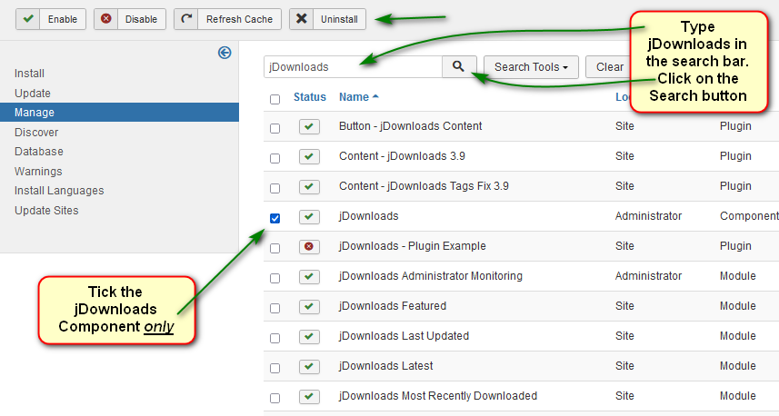Click 'jDownloads Latest' name text
Viewport: 779px width, 416px height.
click(386, 366)
